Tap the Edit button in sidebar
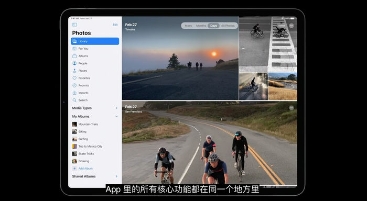The height and width of the screenshot is (201, 367). (115, 25)
